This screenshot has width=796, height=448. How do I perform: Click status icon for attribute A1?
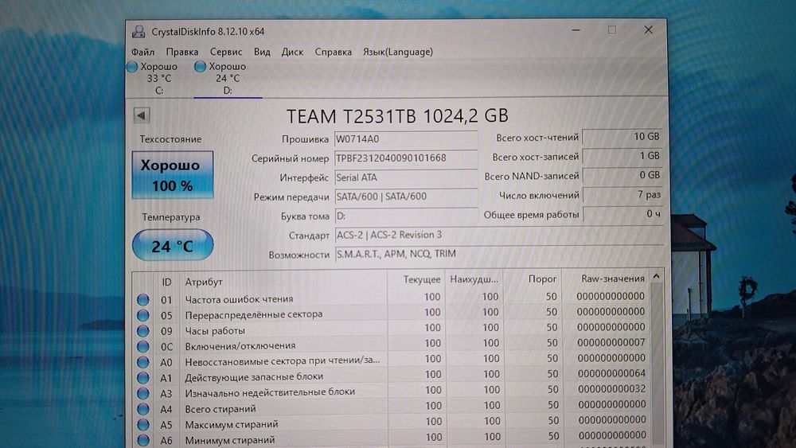pyautogui.click(x=143, y=378)
